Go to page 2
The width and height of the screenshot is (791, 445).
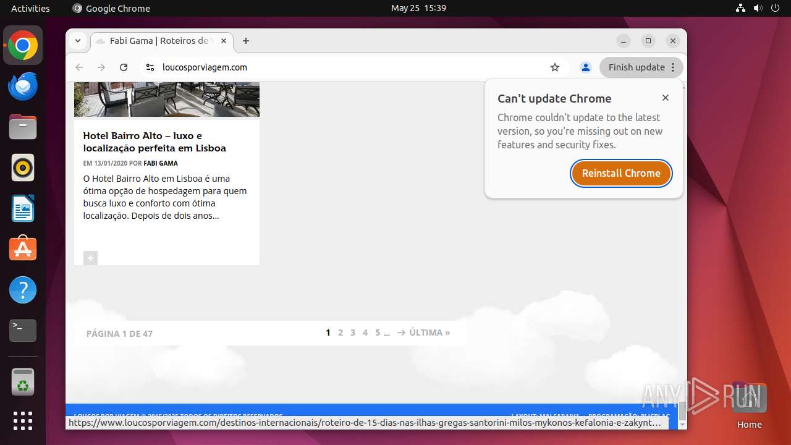341,333
